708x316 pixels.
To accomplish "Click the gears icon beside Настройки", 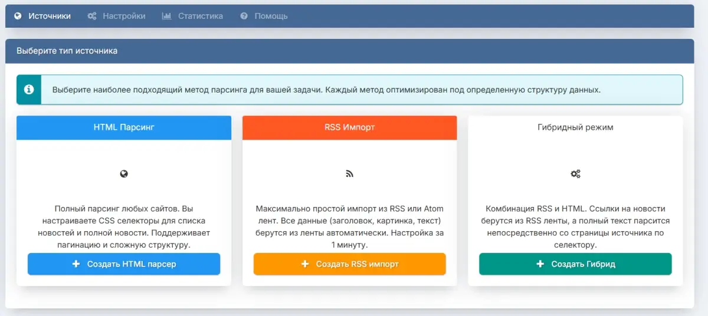I will click(x=92, y=16).
